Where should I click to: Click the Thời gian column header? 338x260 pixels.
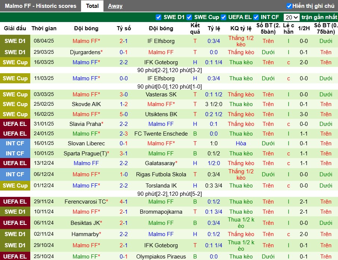click(44, 28)
